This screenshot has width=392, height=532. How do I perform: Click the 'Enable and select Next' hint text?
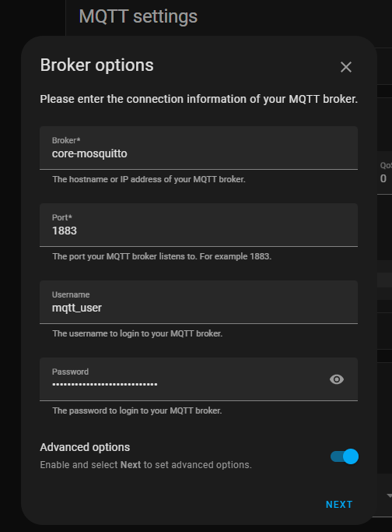pos(145,465)
